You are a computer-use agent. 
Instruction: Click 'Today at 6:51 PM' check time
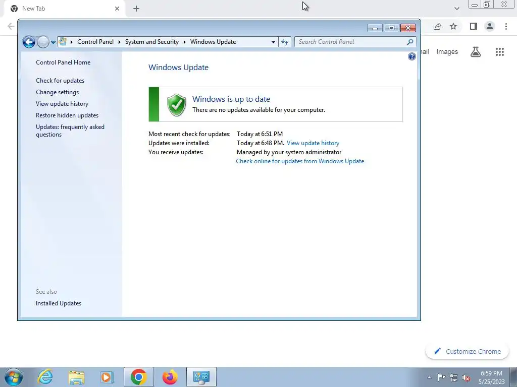click(x=260, y=134)
